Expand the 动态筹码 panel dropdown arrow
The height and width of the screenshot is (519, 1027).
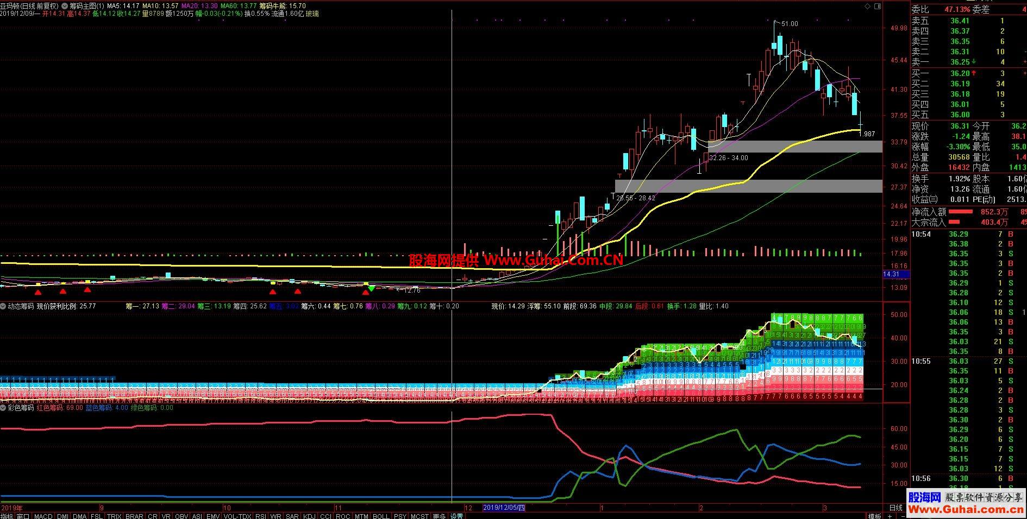(x=3, y=306)
